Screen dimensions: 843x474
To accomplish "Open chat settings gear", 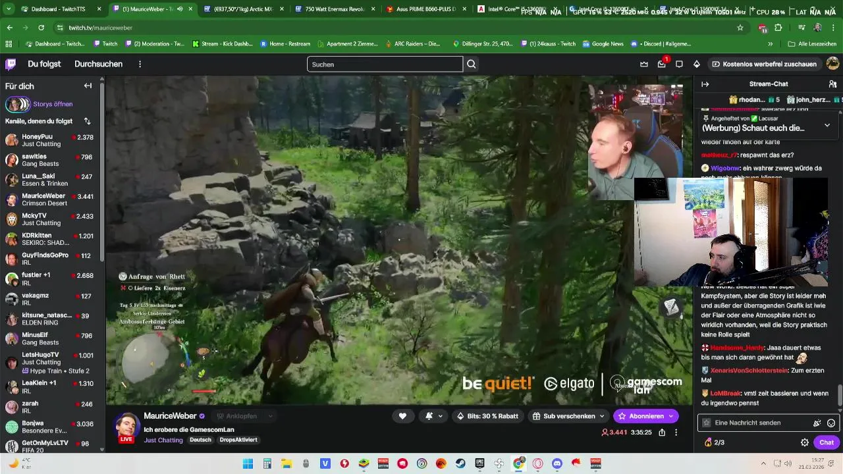I will point(804,442).
